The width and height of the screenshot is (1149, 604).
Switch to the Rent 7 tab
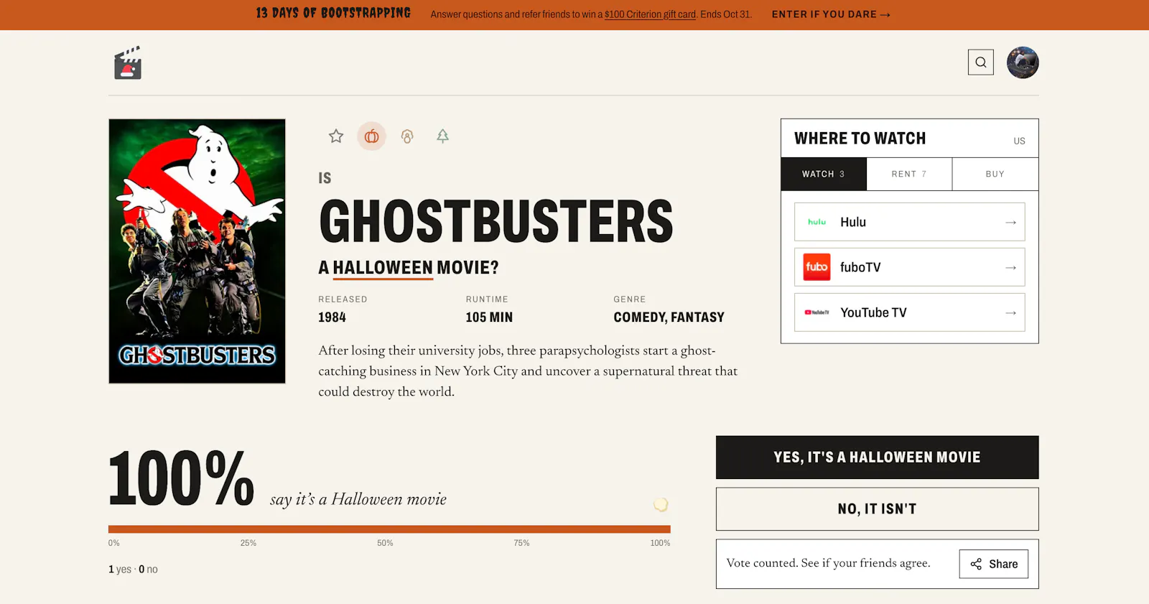coord(909,174)
